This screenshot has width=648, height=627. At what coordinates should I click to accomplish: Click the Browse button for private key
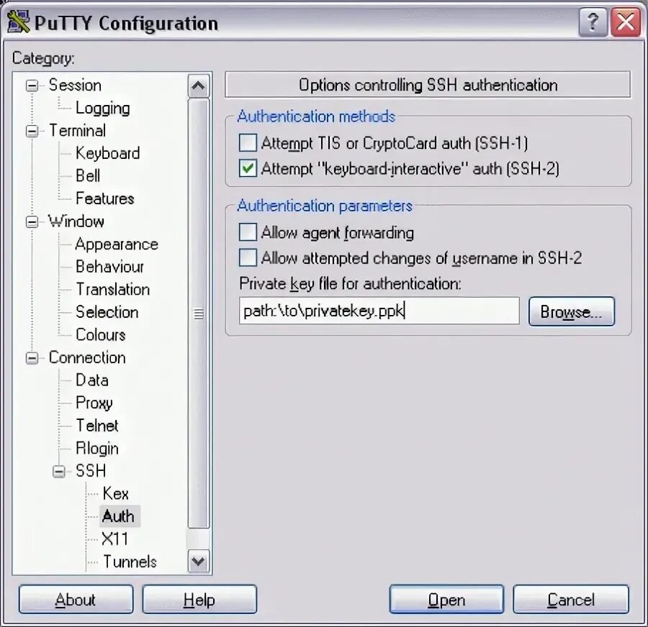(x=572, y=311)
